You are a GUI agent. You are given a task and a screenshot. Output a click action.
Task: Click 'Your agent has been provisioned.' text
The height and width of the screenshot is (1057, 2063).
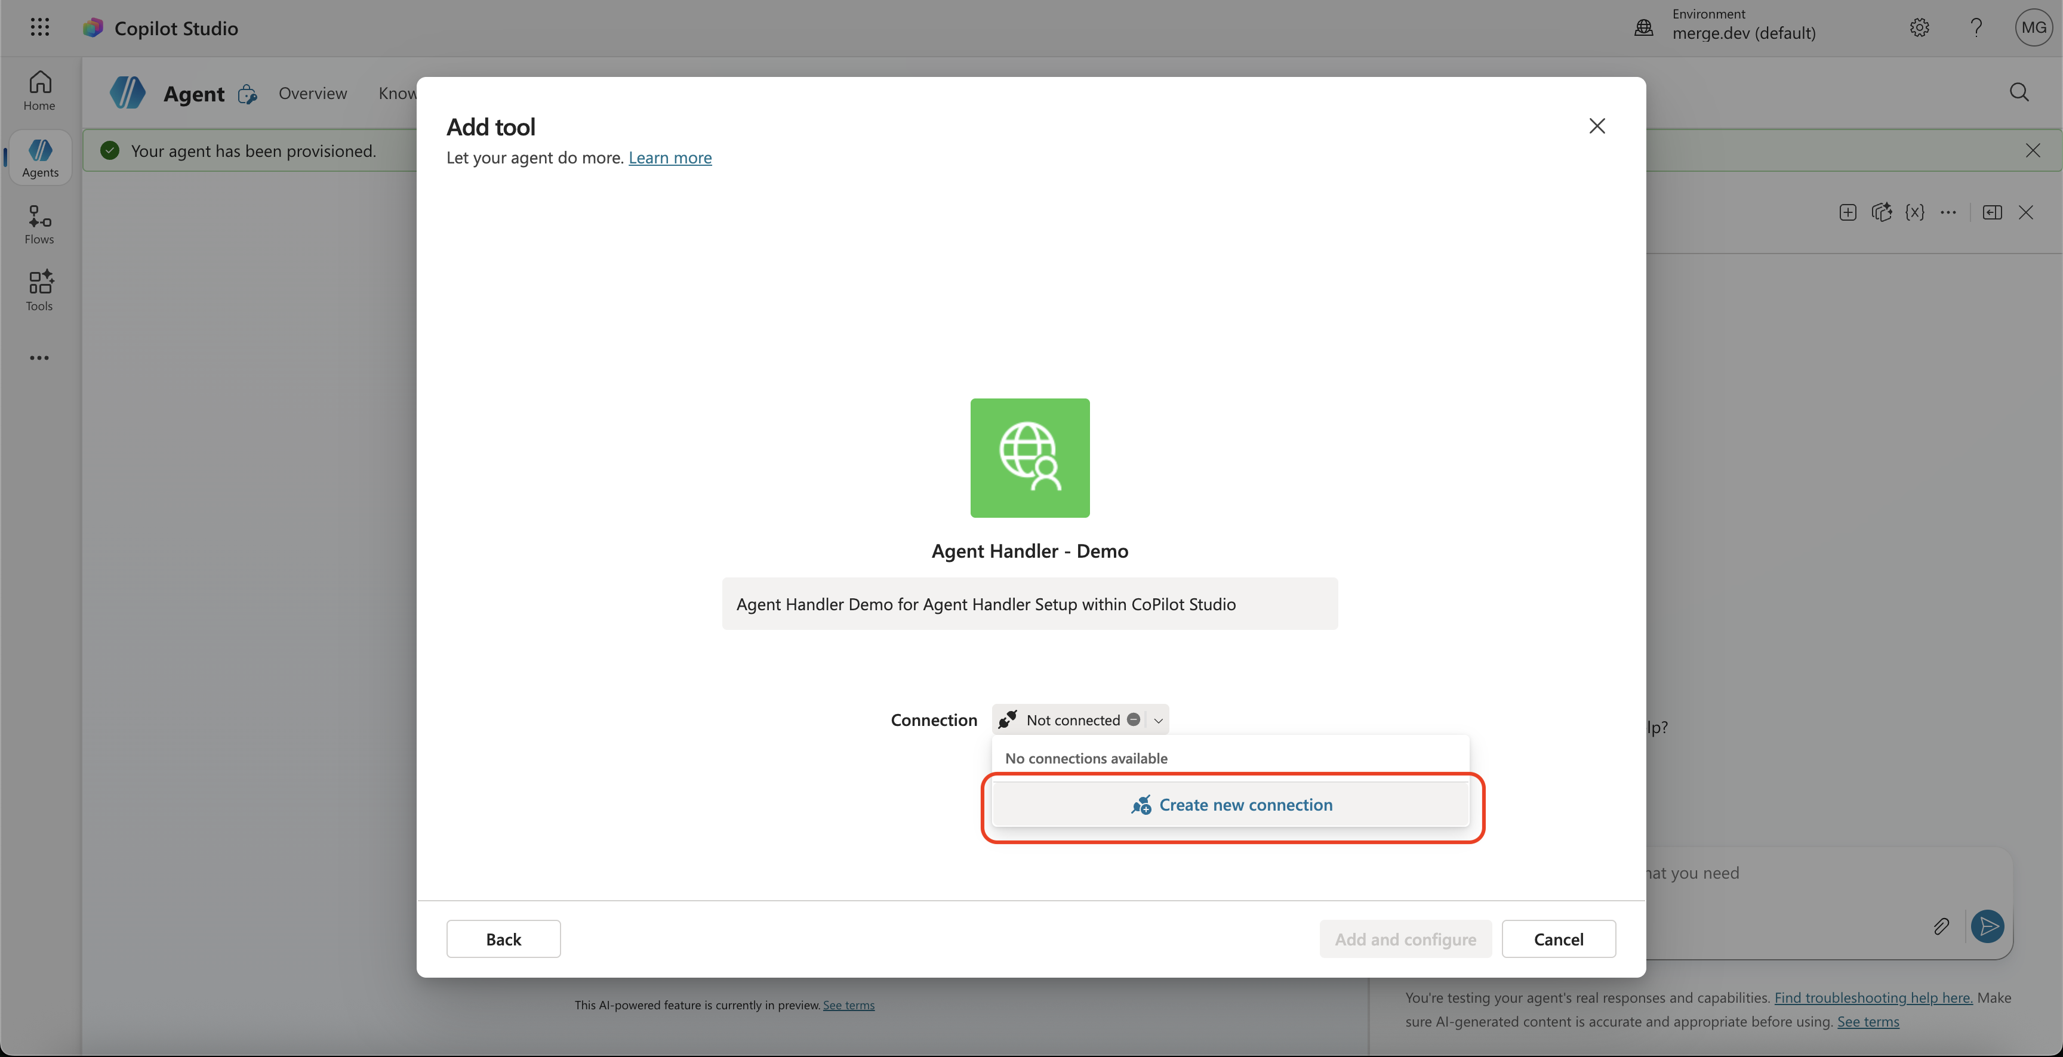[253, 150]
